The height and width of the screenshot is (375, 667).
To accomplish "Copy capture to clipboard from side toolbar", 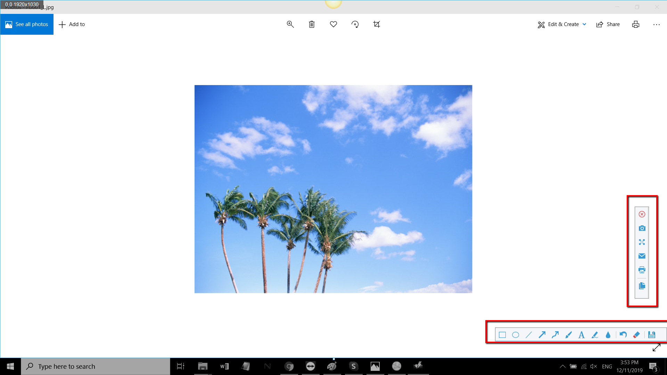I will click(x=642, y=286).
